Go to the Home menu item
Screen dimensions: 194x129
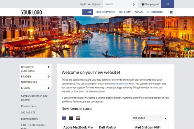[88, 12]
